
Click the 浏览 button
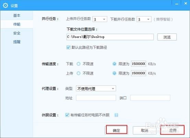pos(167,37)
